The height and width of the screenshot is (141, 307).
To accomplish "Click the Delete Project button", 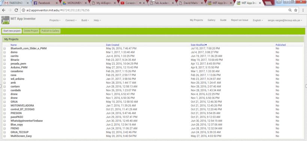I will pos(31,31).
